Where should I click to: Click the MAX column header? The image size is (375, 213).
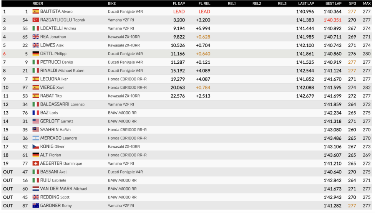(367, 3)
